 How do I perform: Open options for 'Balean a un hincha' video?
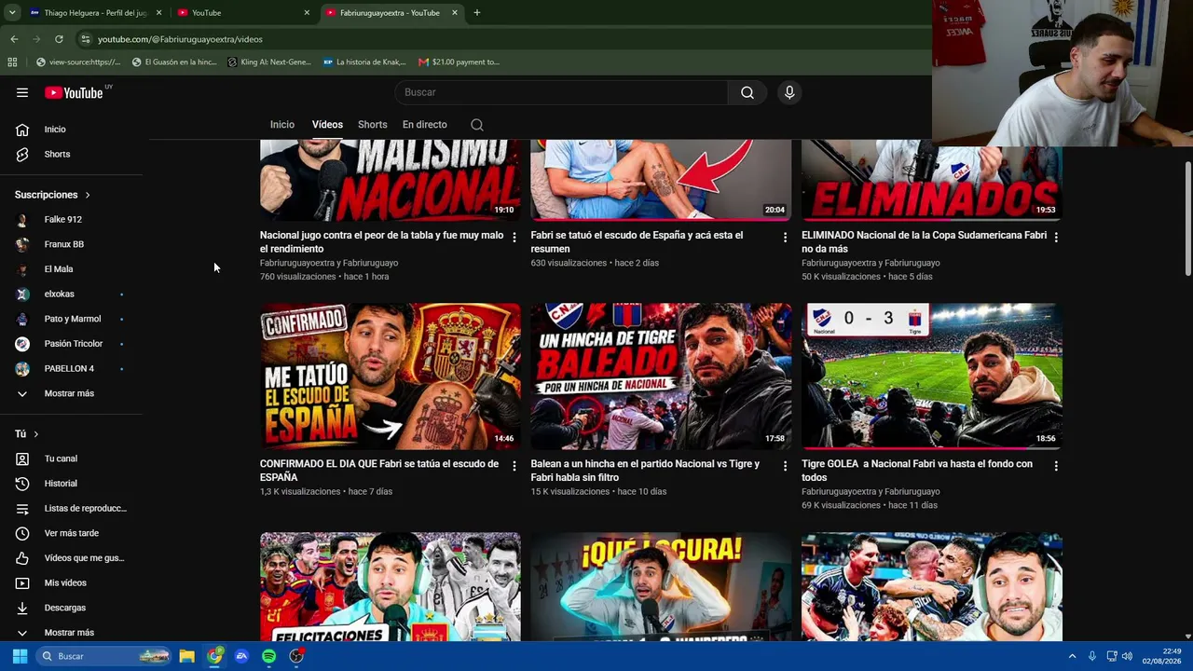785,466
